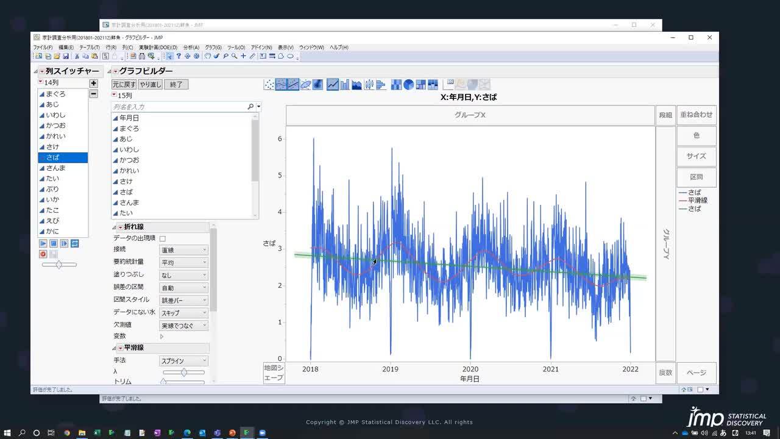Select the Crosshairs tool
Image resolution: width=780 pixels, height=439 pixels.
(x=243, y=56)
